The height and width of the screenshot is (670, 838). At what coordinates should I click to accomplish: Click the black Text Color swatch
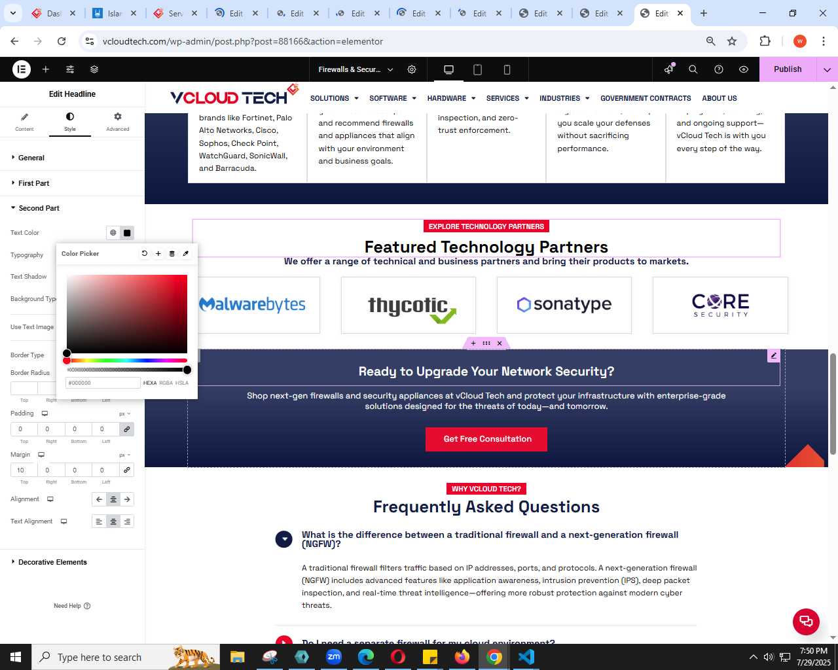point(127,233)
